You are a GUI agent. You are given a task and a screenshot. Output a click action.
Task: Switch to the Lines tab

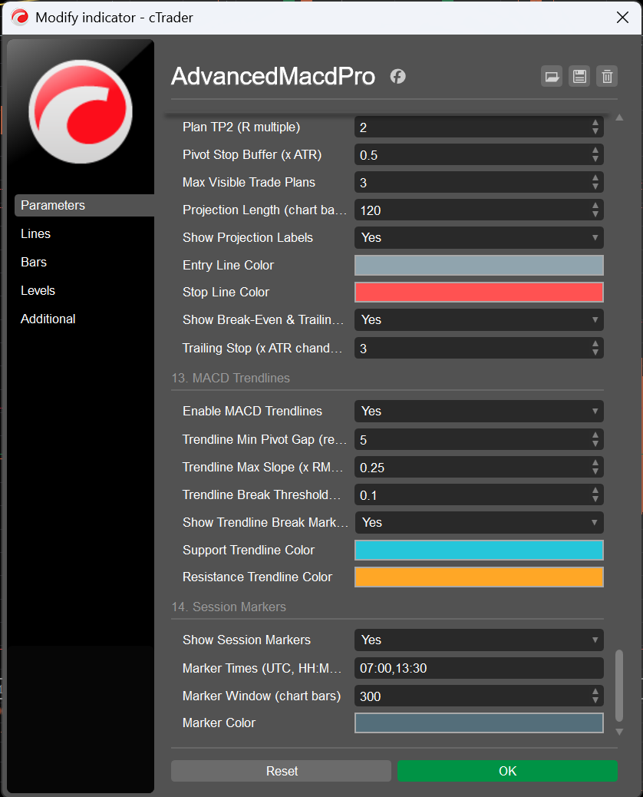pos(35,234)
